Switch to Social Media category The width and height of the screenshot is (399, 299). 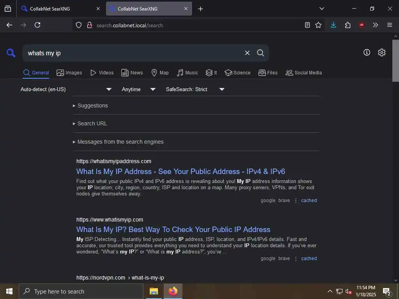(304, 73)
